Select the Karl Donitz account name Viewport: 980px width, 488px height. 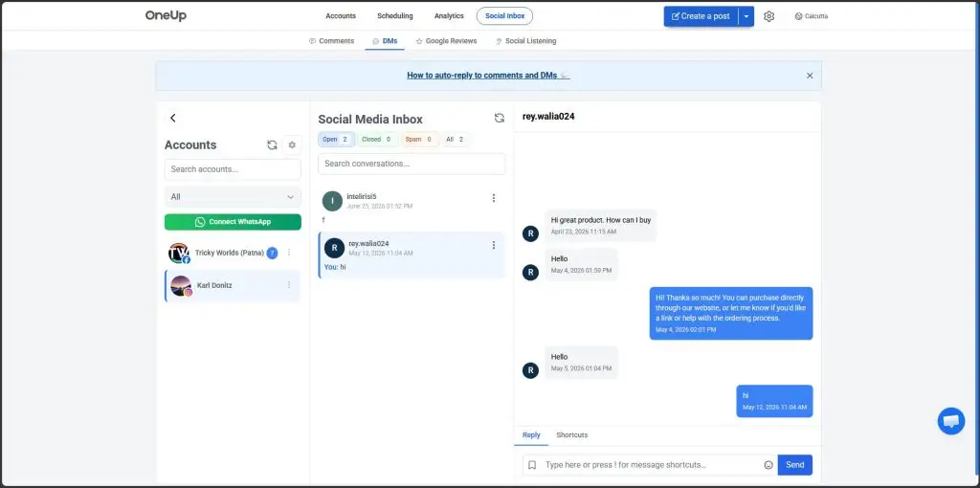[x=214, y=285]
